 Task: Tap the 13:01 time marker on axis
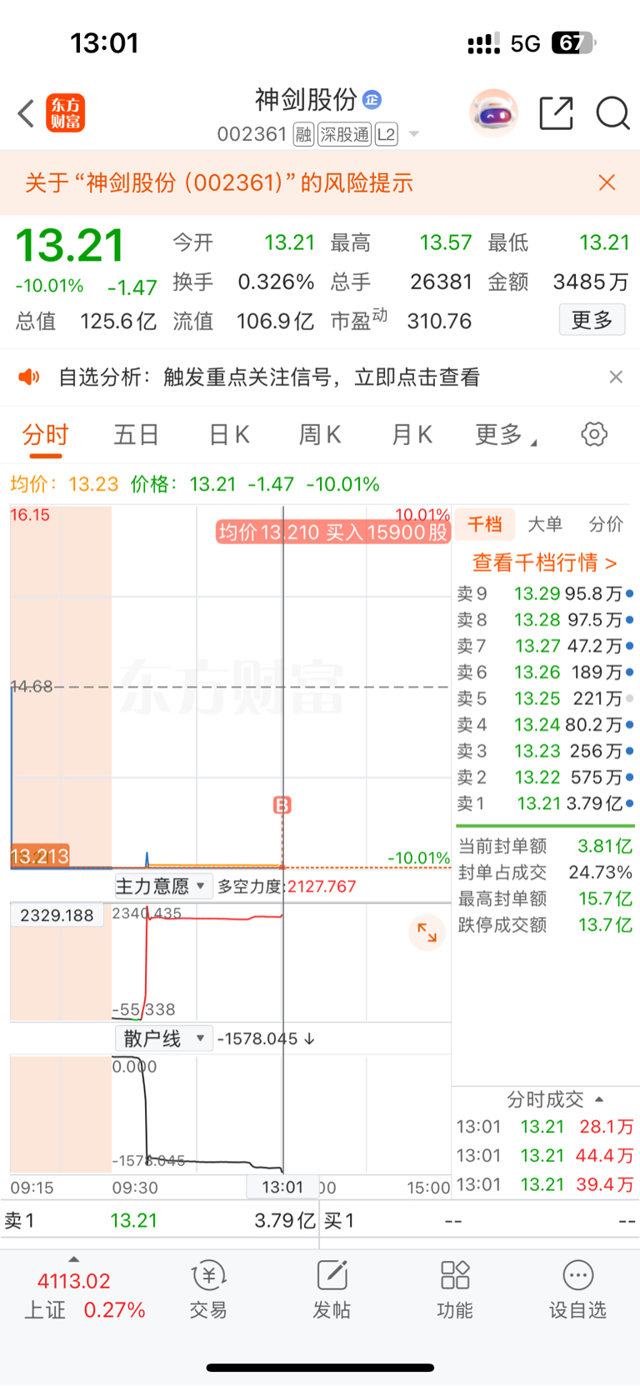tap(282, 1187)
